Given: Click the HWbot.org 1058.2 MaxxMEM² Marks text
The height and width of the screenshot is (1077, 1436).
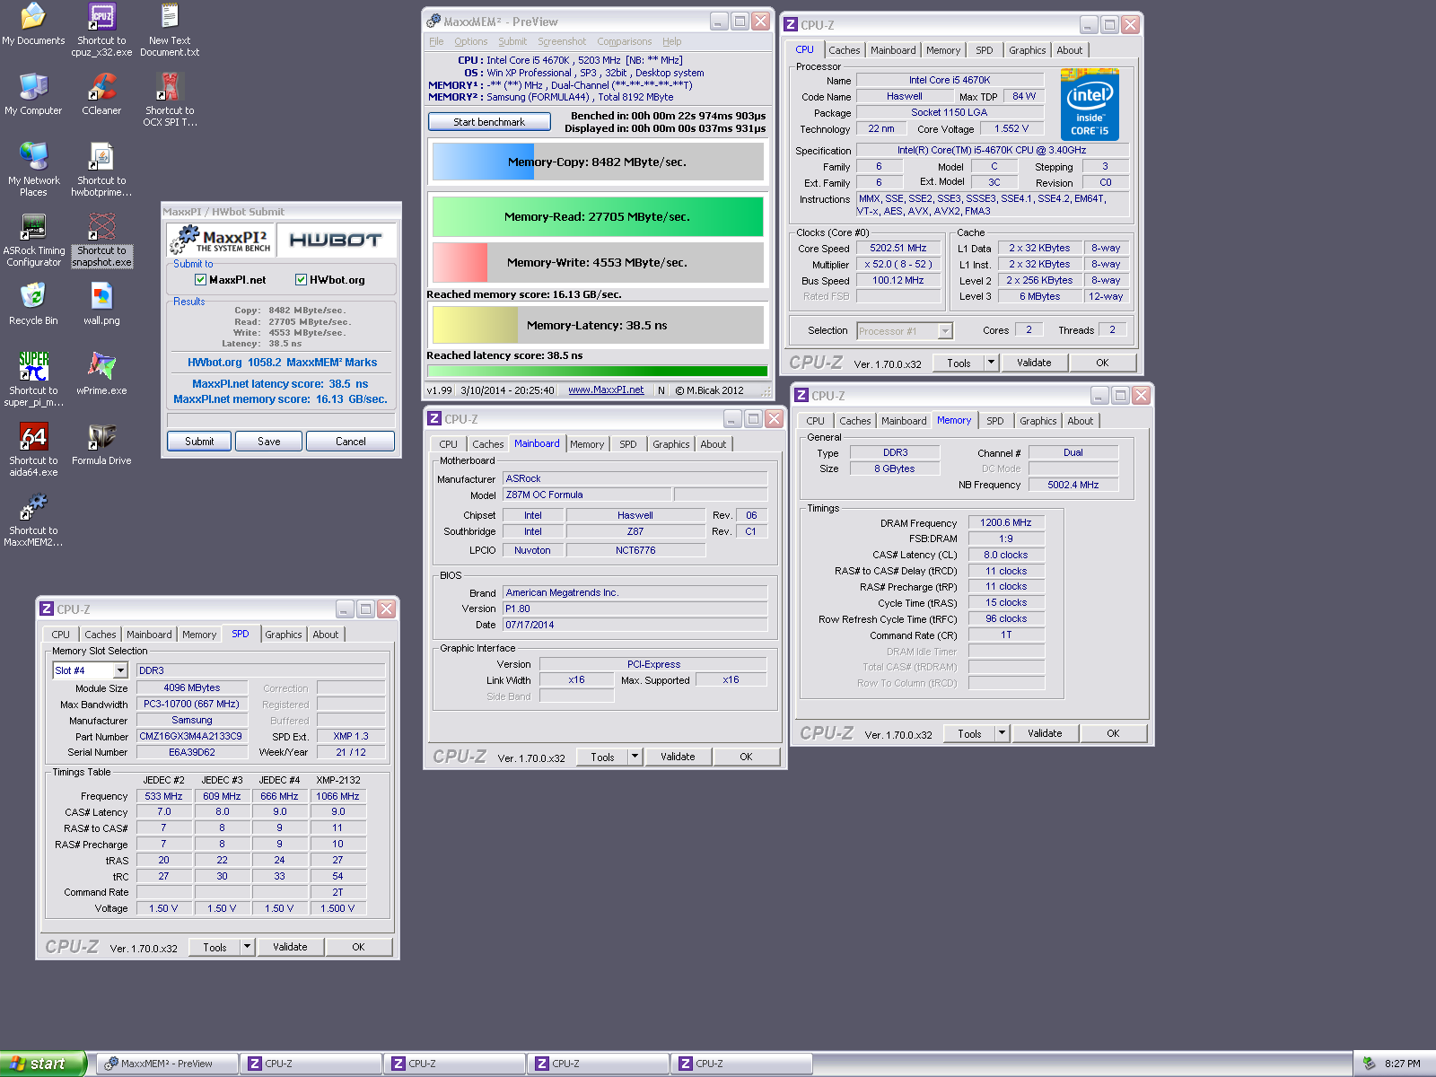Looking at the screenshot, I should 282,363.
